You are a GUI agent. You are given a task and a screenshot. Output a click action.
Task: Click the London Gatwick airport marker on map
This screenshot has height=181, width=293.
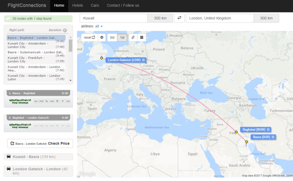pyautogui.click(x=101, y=58)
